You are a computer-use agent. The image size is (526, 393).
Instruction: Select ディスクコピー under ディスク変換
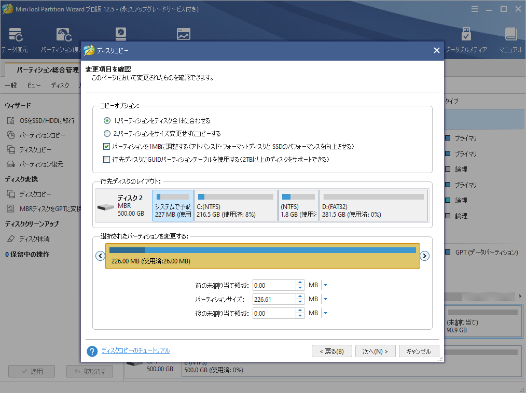tap(29, 194)
